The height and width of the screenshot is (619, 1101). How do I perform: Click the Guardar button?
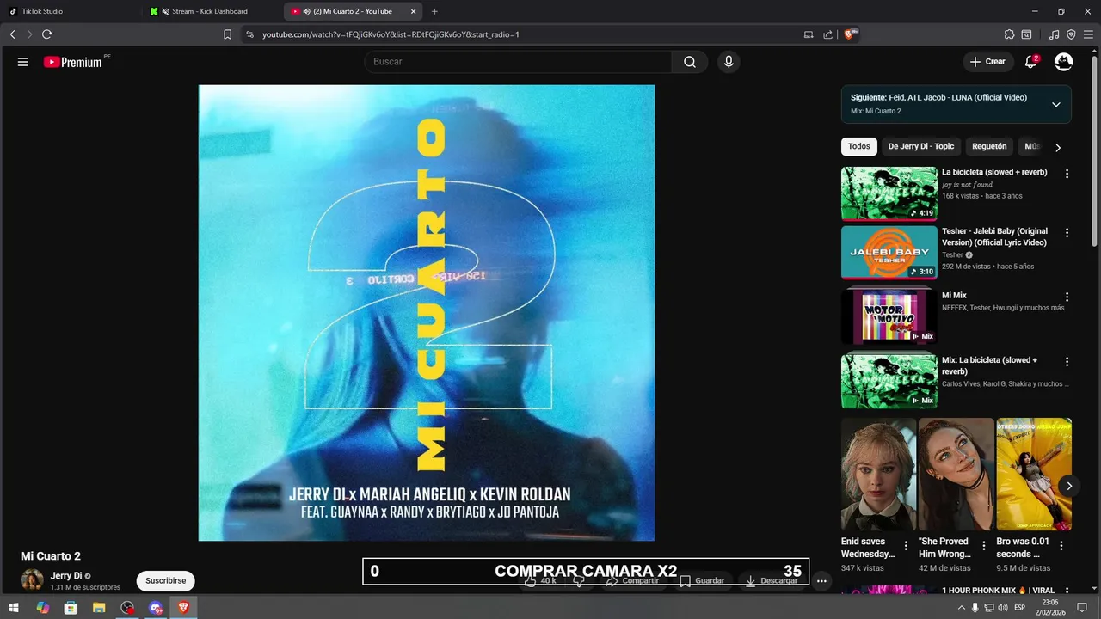[x=702, y=581]
